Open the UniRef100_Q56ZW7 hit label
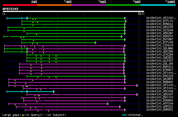 (160, 33)
